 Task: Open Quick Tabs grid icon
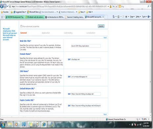(2, 17)
